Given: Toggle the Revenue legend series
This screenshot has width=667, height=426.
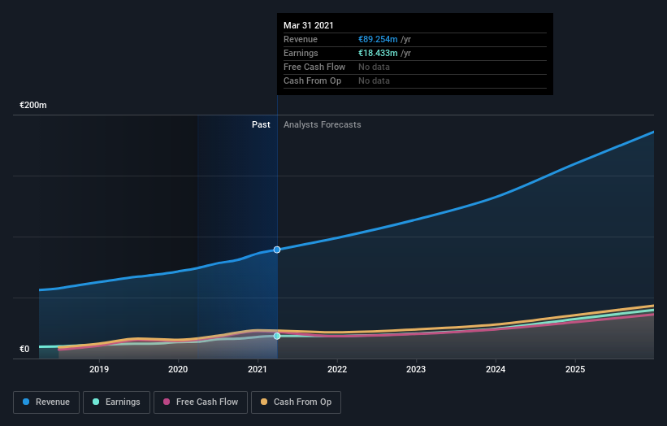Looking at the screenshot, I should 46,402.
